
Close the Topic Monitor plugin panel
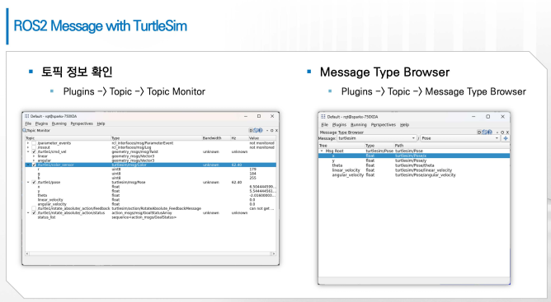276,131
